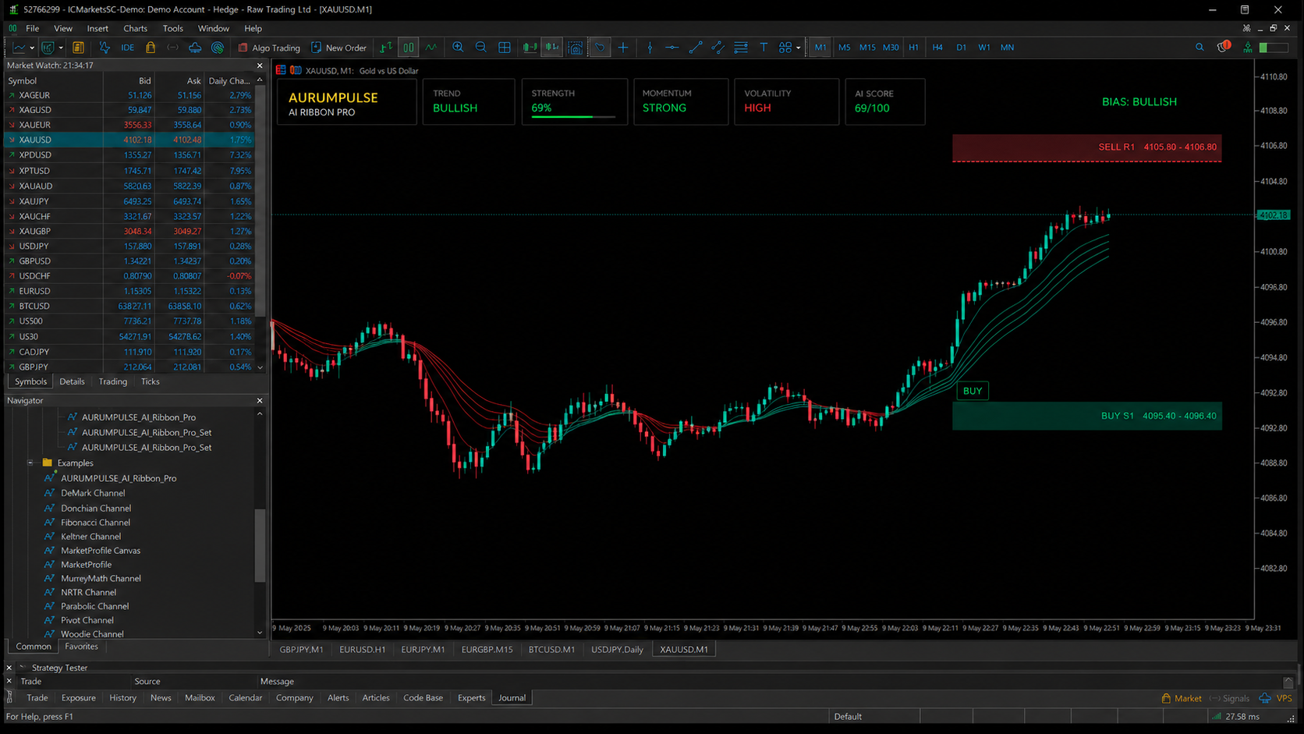Open the Insert menu

click(97, 28)
